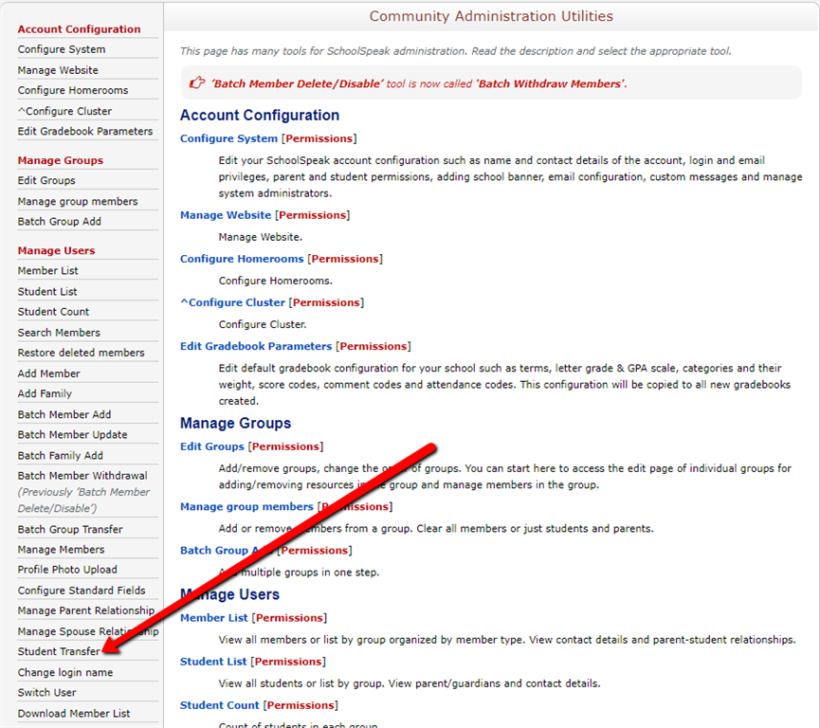Select Student Count in the sidebar
This screenshot has width=820, height=728.
[53, 311]
